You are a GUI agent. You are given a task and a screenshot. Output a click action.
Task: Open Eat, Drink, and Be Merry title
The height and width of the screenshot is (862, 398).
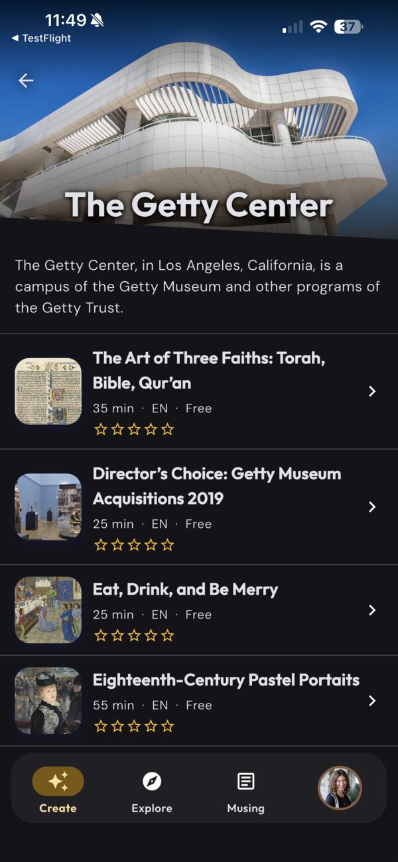coord(185,589)
